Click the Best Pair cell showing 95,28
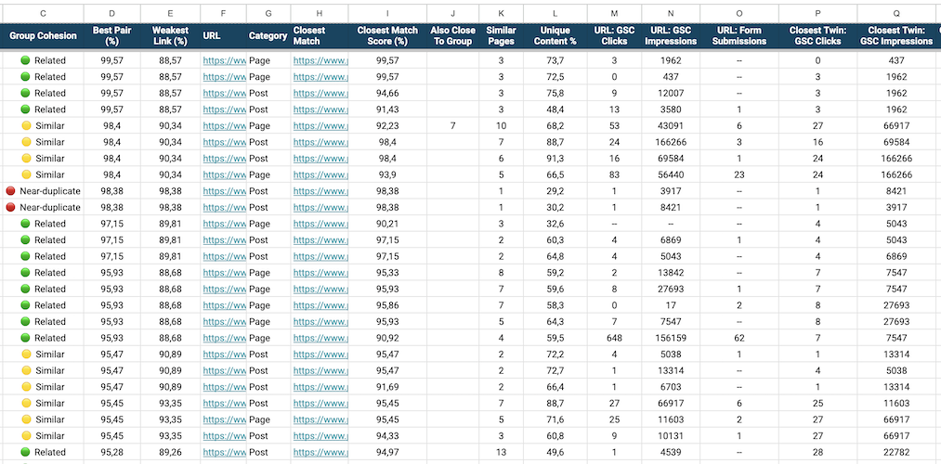The image size is (941, 464). tap(112, 452)
